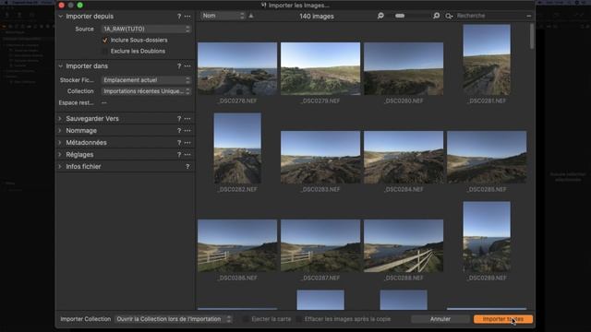
Task: Close the import window red button
Action: [62, 6]
